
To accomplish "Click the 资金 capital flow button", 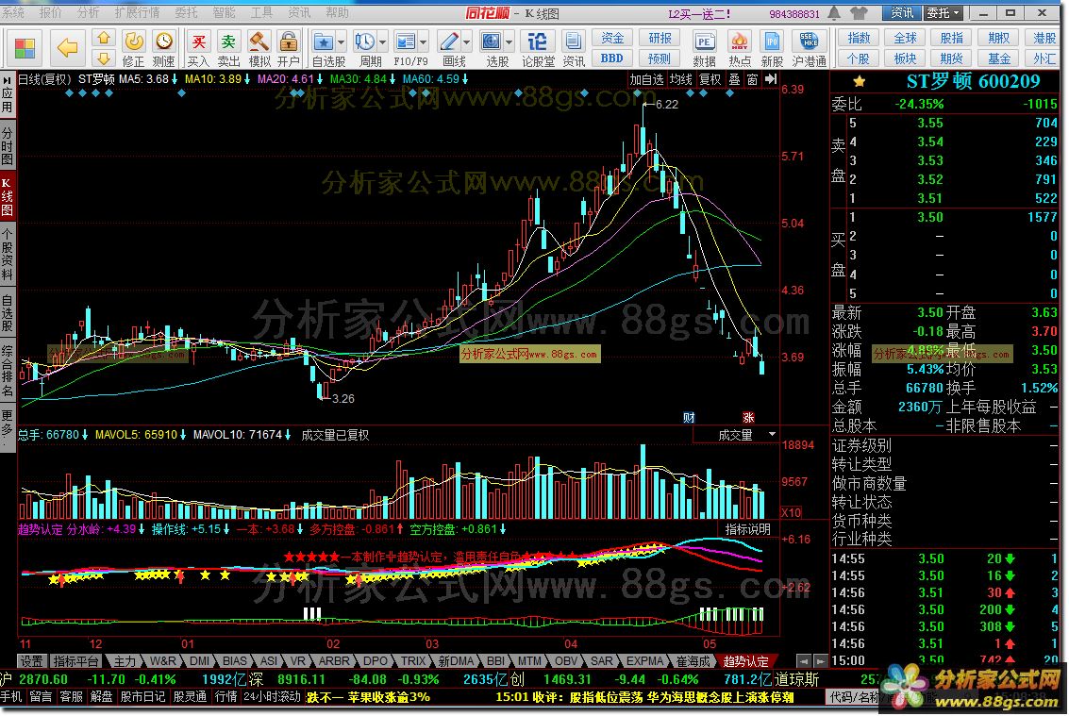I will pyautogui.click(x=612, y=38).
